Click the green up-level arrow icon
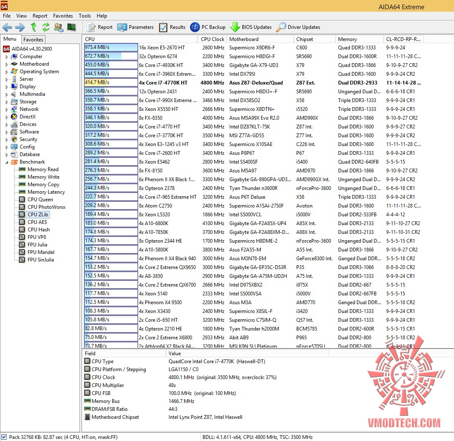The height and width of the screenshot is (441, 454). [33, 27]
